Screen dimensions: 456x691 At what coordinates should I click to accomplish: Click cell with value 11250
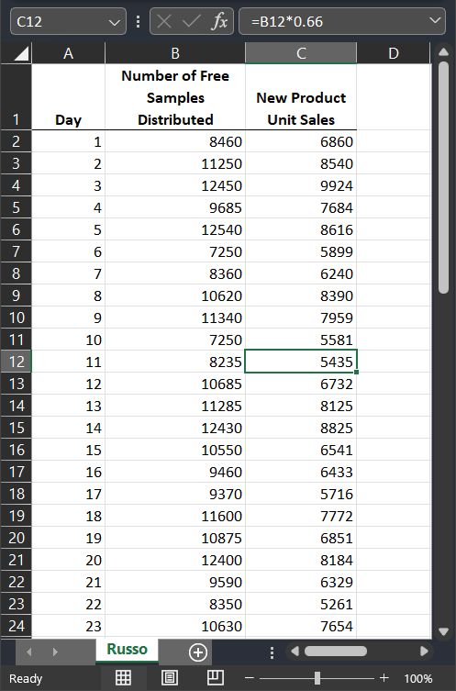point(175,163)
